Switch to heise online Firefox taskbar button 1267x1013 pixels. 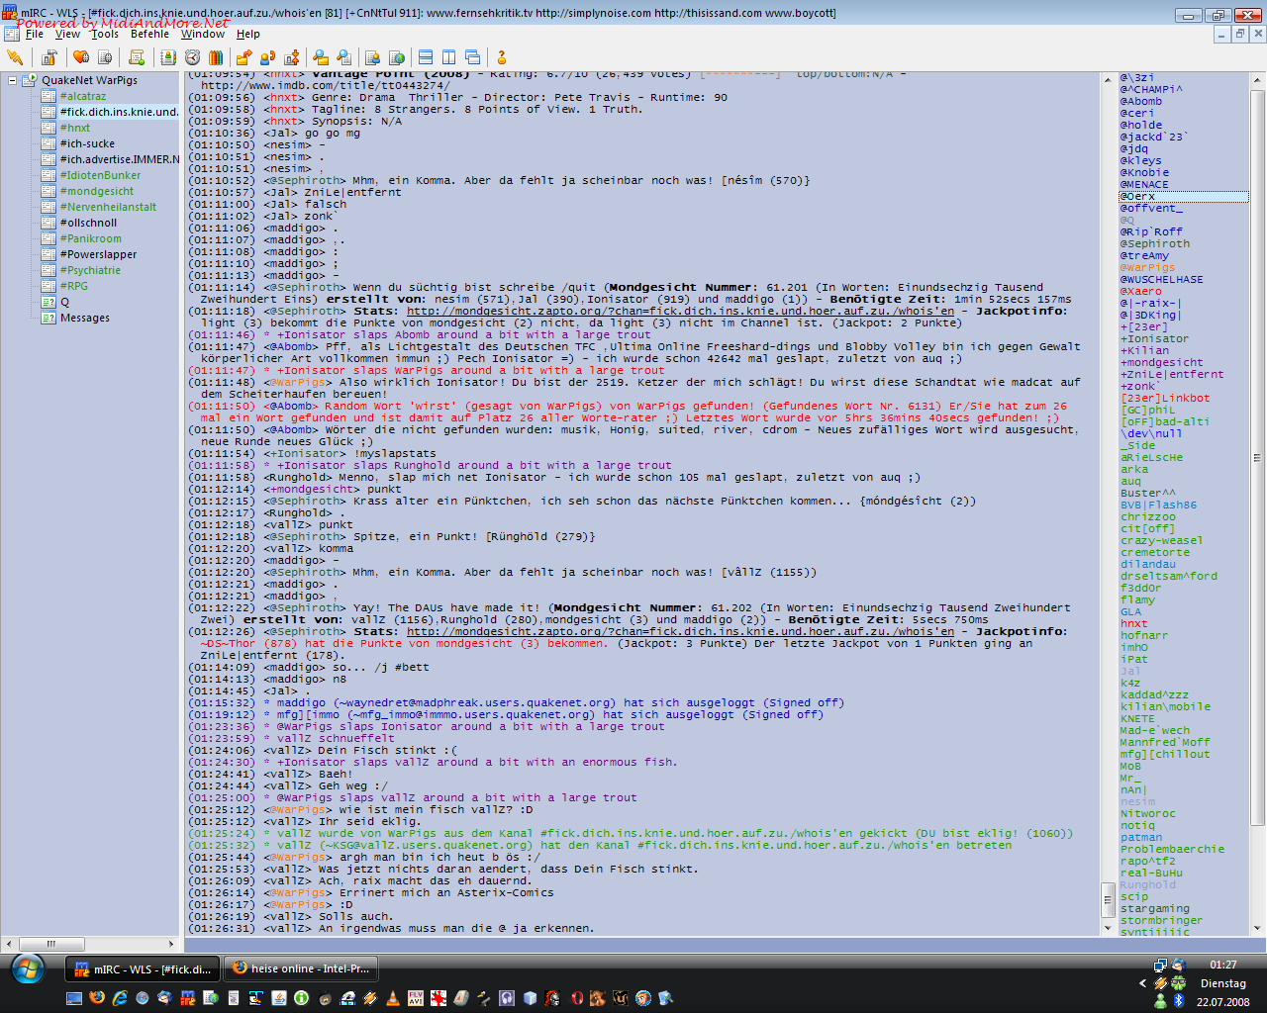(x=301, y=968)
